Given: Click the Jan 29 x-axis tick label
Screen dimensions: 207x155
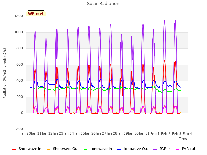Looking at the screenshot, I should (123, 134).
